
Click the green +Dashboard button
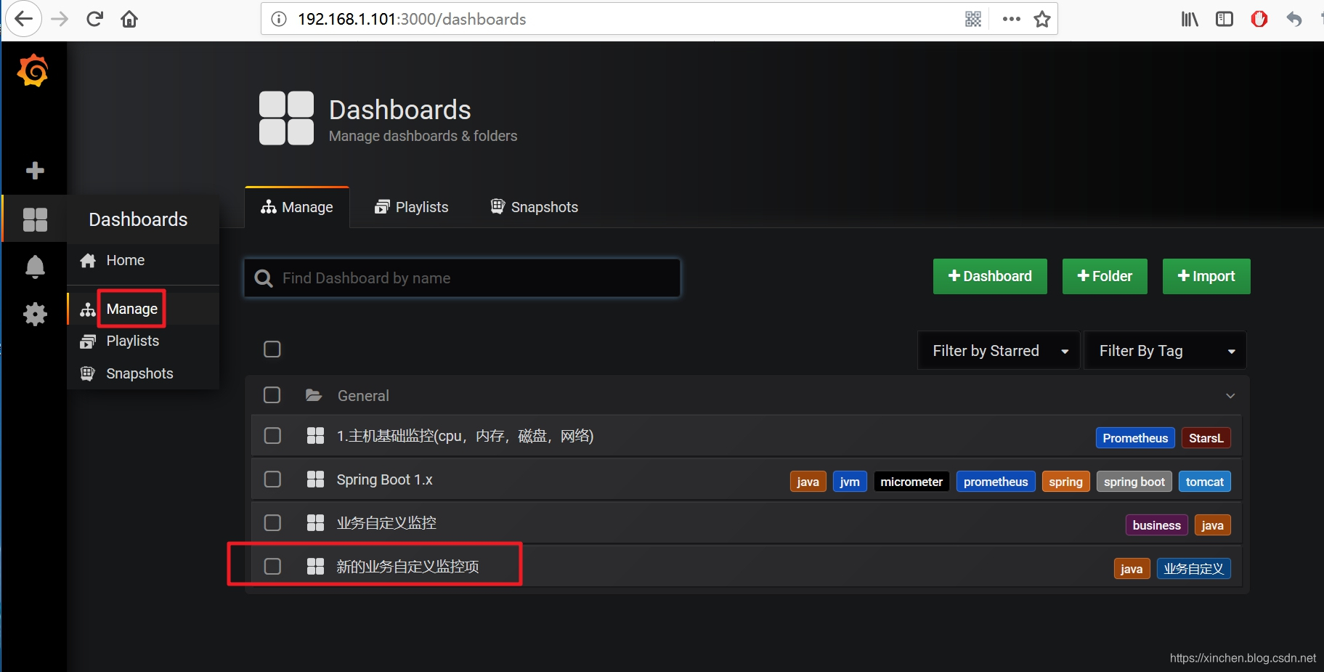click(x=990, y=276)
